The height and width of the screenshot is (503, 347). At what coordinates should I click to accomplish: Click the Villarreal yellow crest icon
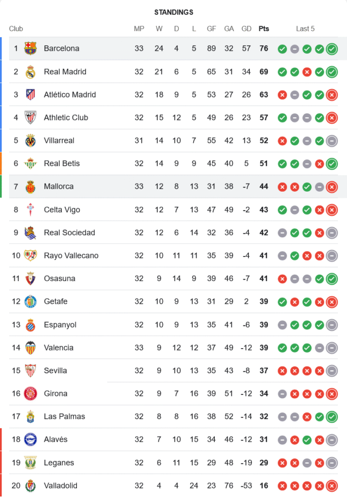click(31, 140)
